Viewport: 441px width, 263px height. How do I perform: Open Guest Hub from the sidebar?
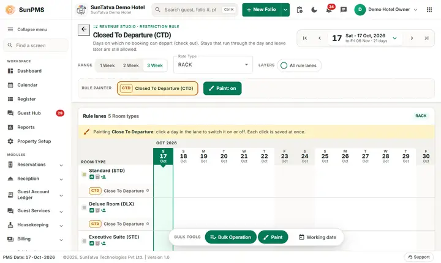click(36, 113)
